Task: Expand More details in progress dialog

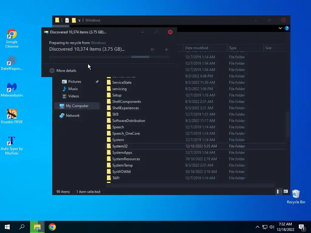Action: [63, 70]
